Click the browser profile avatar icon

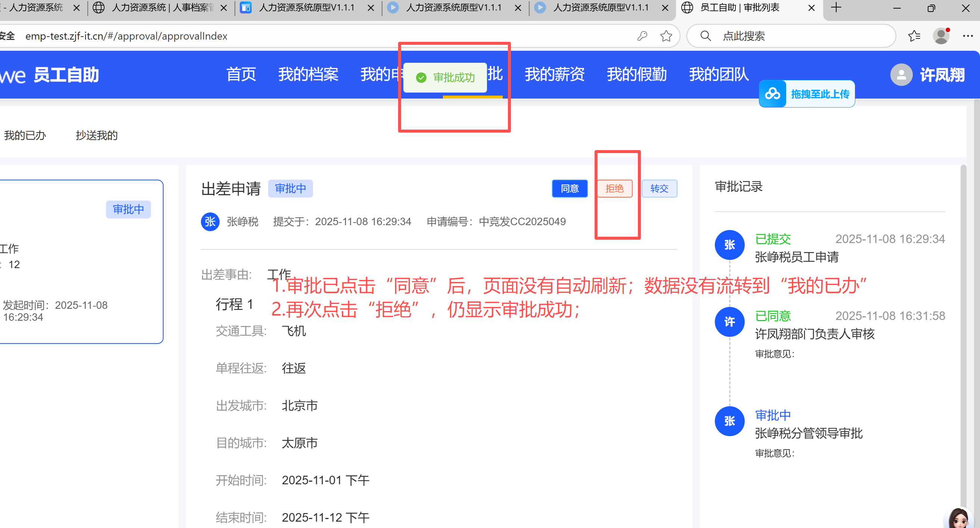point(941,36)
